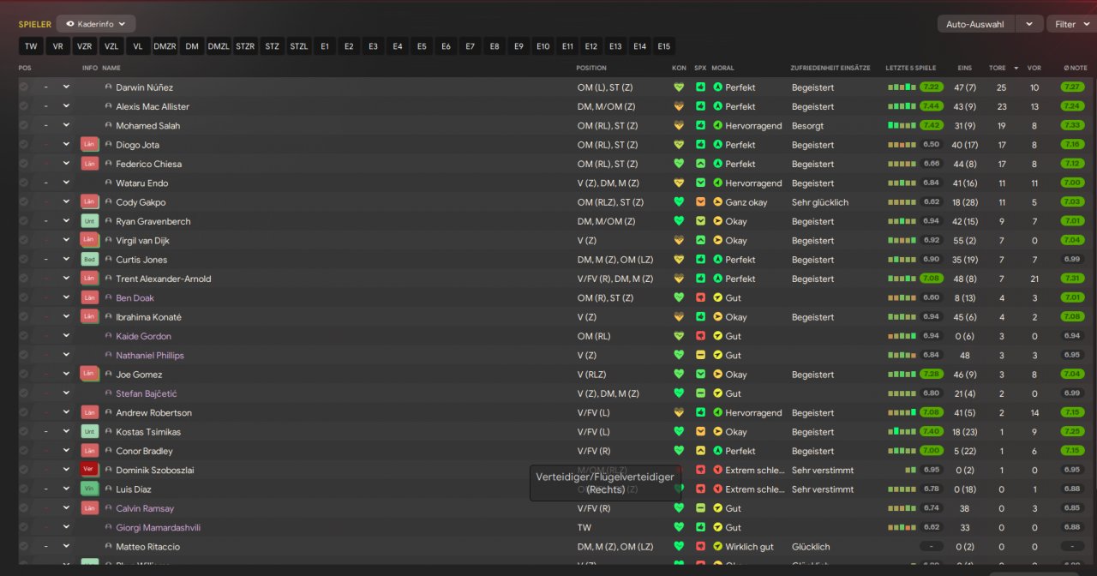Open the Kaderinfo view dropdown
Screen dimensions: 1097x576
click(x=96, y=24)
